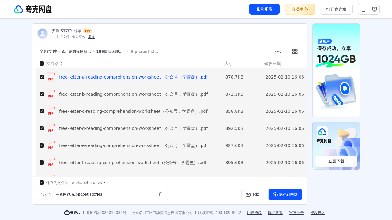
Task: Uncheck the letter-f worksheet checkbox
Action: tap(42, 163)
